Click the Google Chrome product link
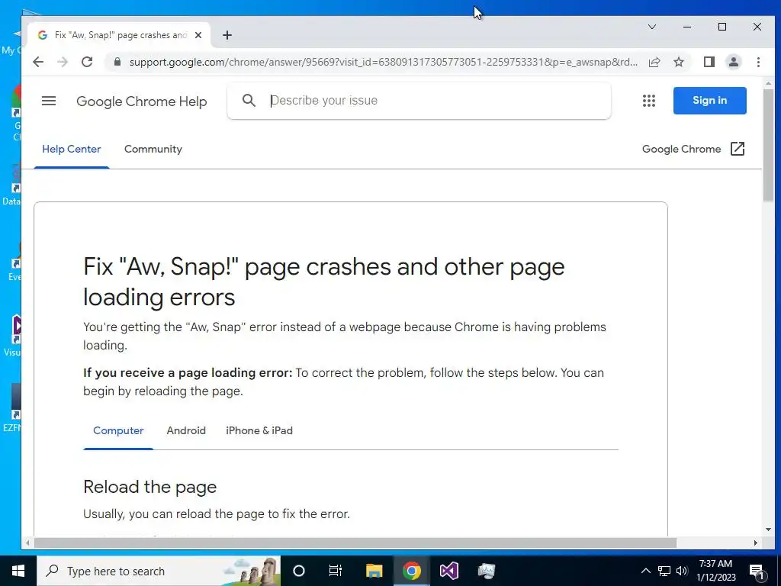 coord(681,149)
